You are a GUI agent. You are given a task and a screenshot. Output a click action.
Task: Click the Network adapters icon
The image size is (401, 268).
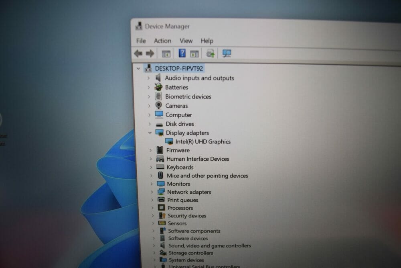click(161, 192)
